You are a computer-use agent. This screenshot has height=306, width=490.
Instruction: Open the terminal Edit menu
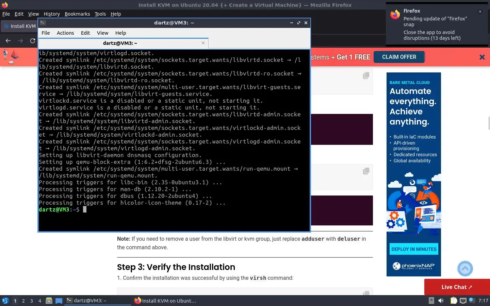click(x=85, y=33)
